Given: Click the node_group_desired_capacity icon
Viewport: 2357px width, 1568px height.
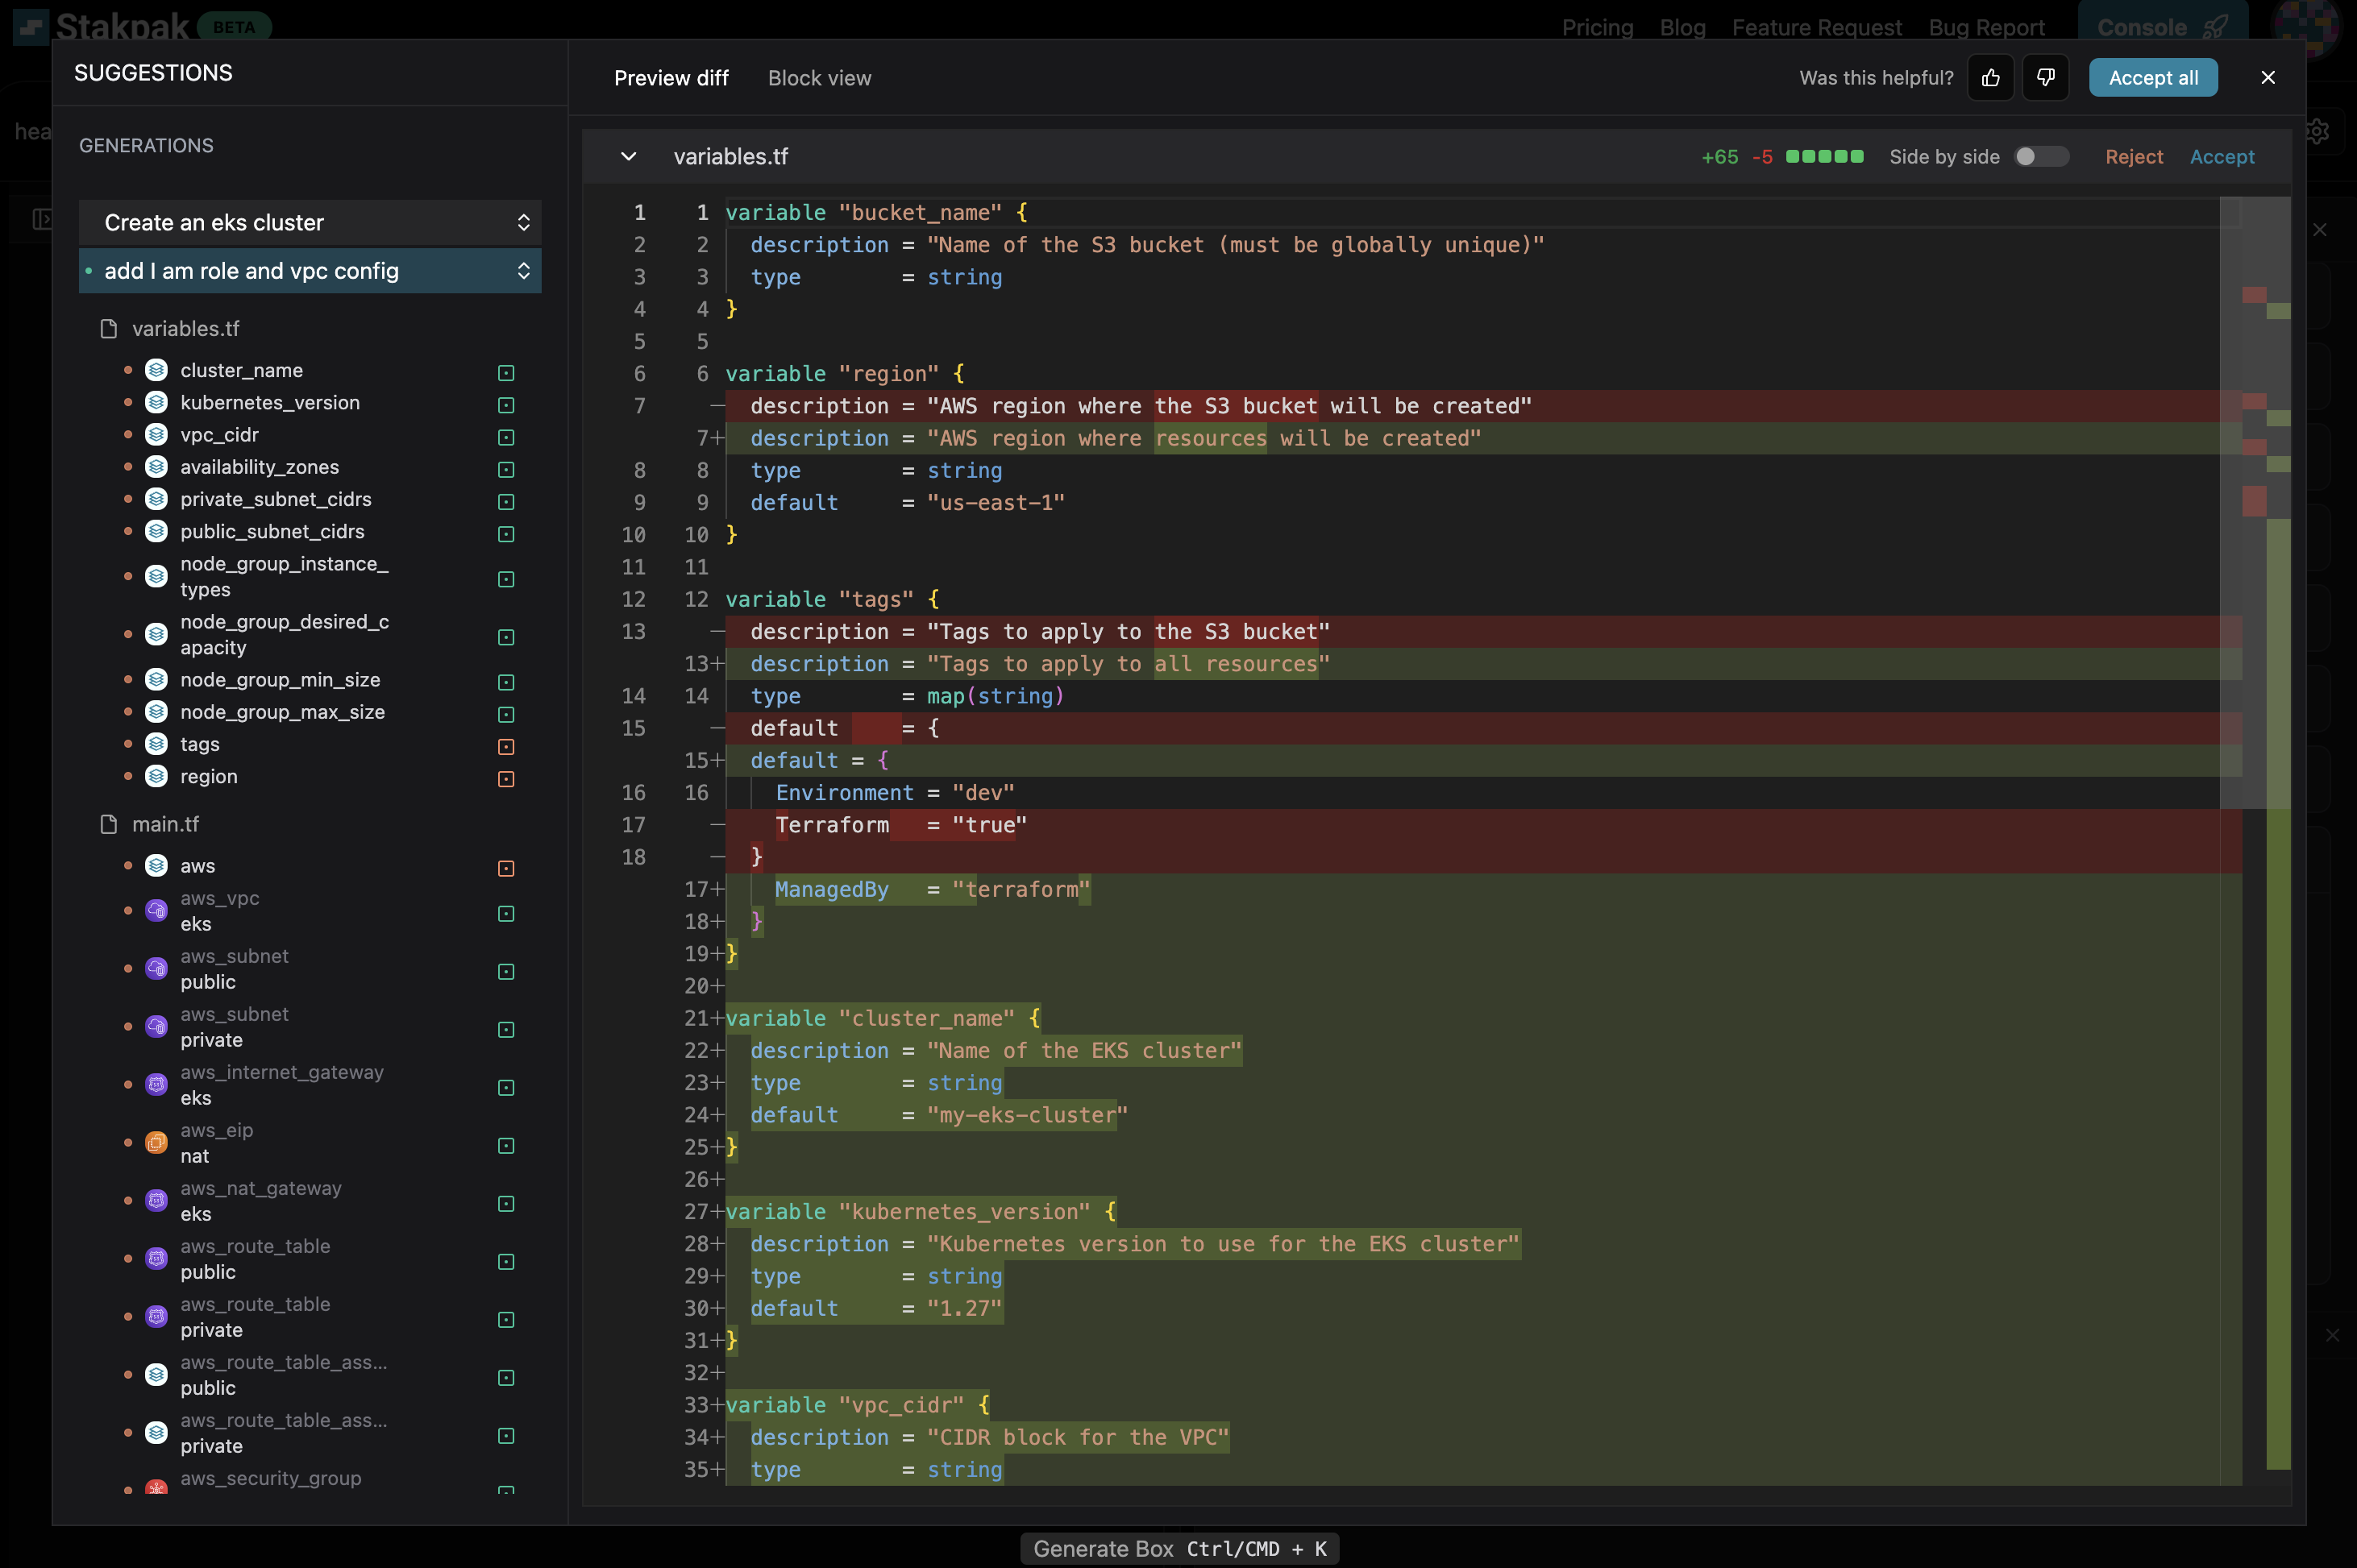Looking at the screenshot, I should [x=156, y=634].
